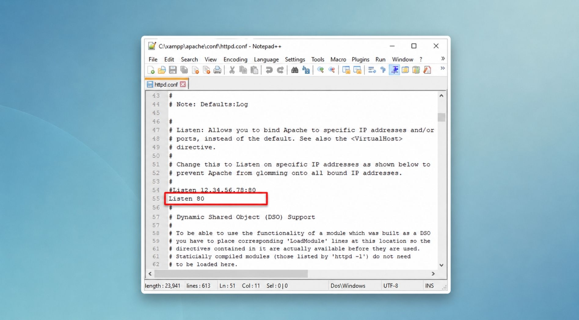The image size is (579, 320).
Task: Click the Open file folder icon
Action: click(x=162, y=70)
